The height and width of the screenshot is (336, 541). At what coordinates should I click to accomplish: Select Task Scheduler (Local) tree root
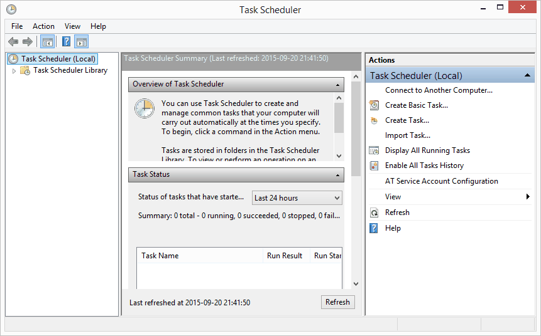pyautogui.click(x=58, y=59)
